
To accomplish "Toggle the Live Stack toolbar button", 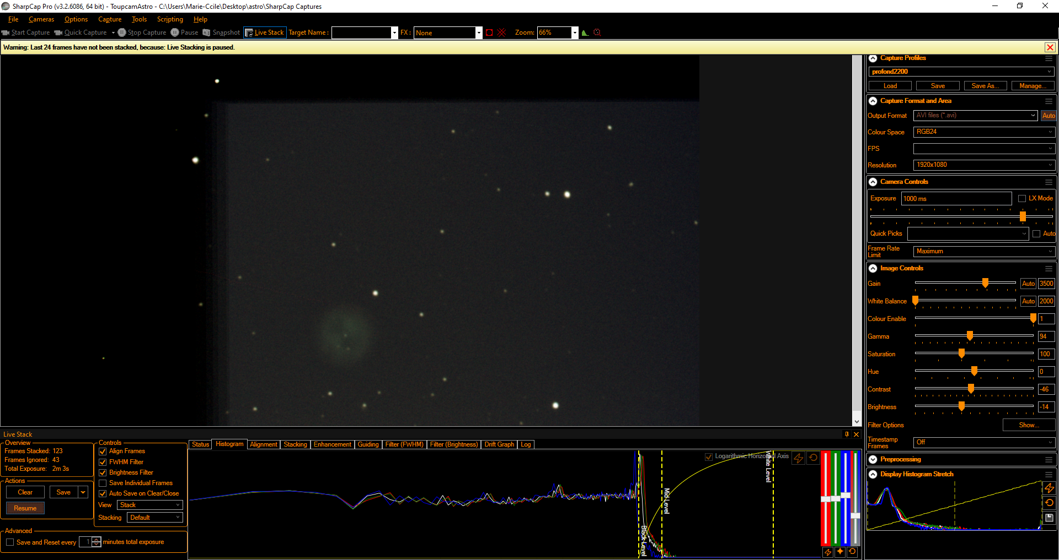I will [x=265, y=32].
